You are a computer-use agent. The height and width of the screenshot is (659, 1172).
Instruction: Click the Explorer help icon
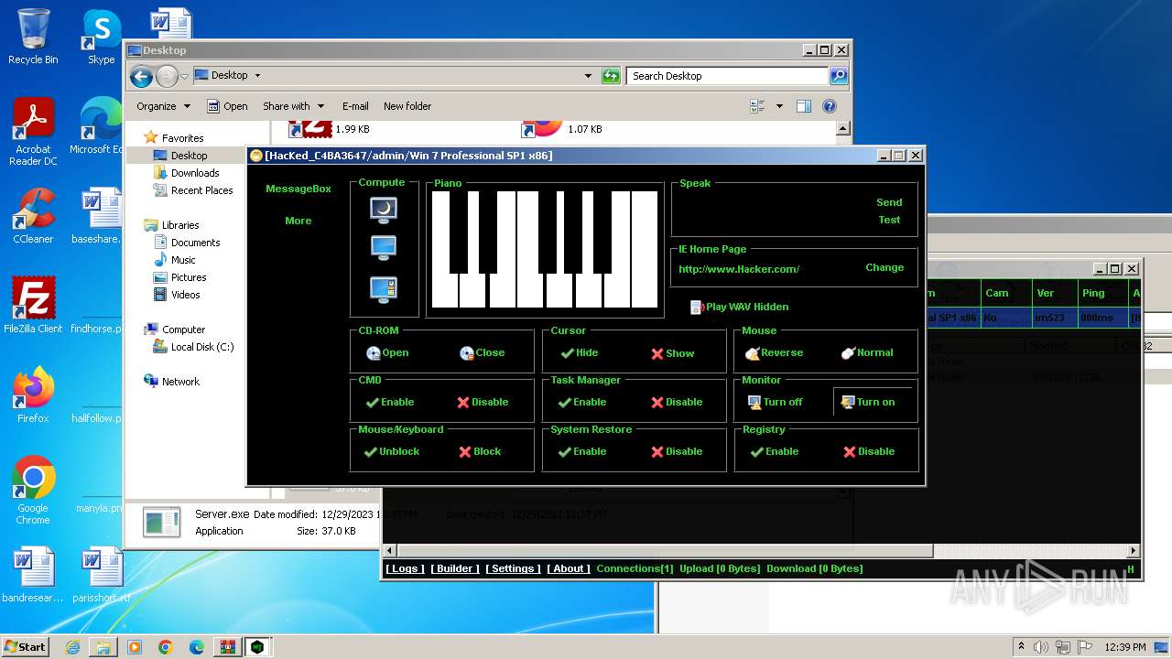pyautogui.click(x=830, y=106)
